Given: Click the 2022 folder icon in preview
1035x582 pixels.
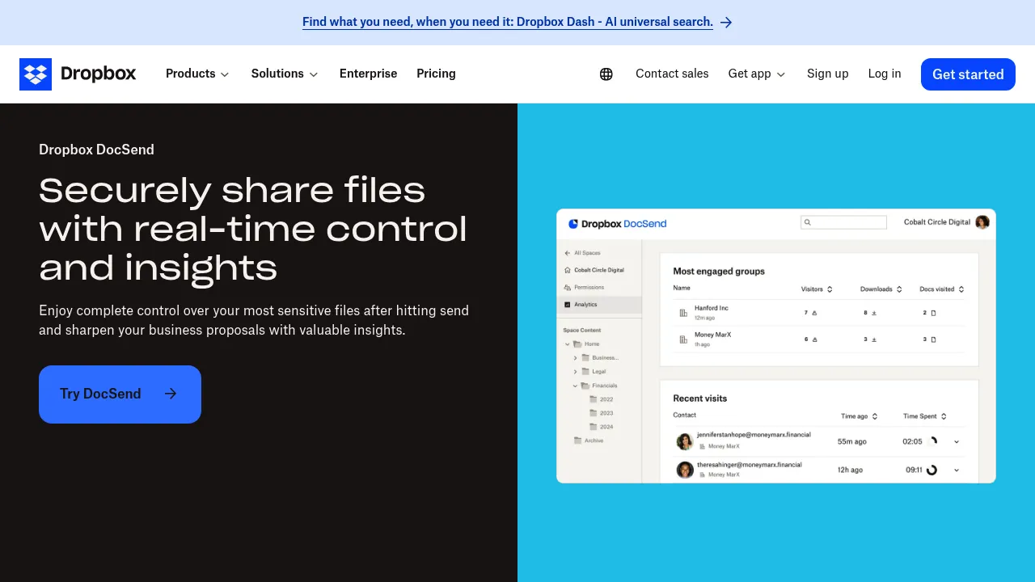Looking at the screenshot, I should pyautogui.click(x=594, y=399).
